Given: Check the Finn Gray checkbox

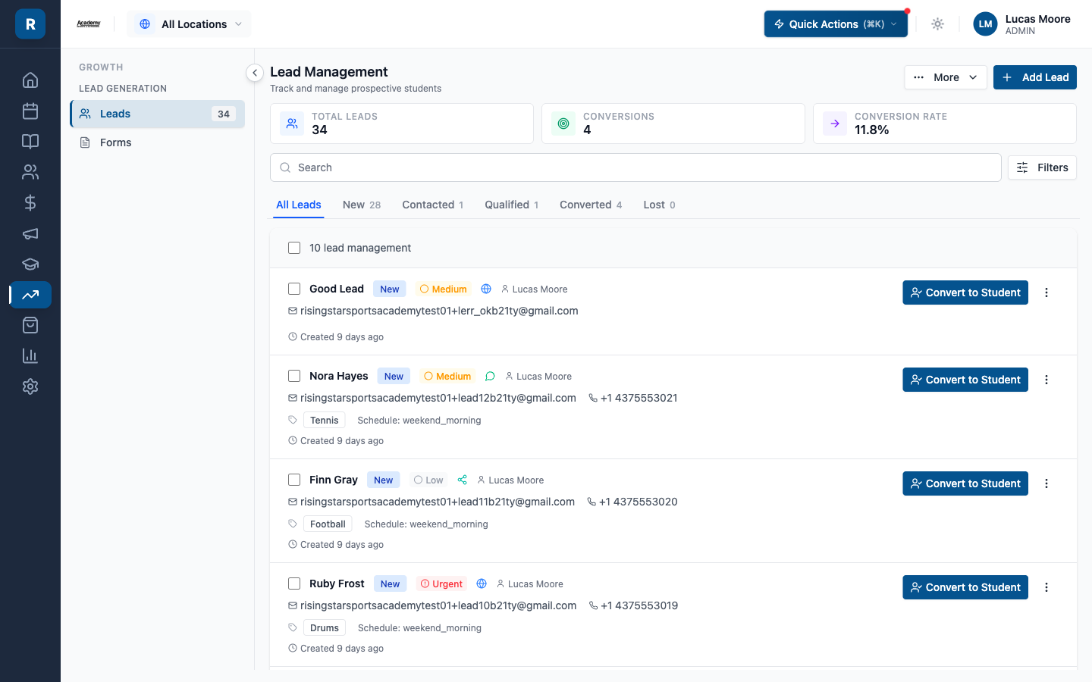Looking at the screenshot, I should pyautogui.click(x=294, y=480).
